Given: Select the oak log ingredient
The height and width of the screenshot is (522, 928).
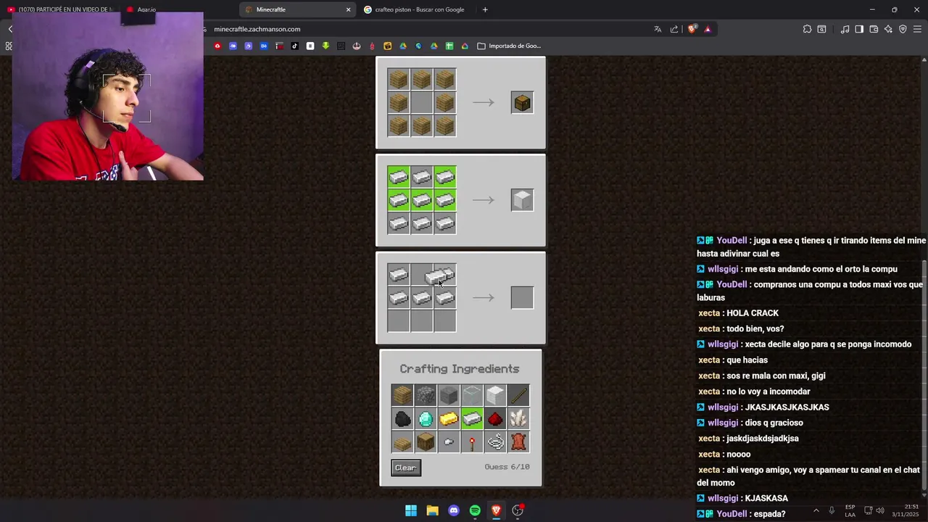Looking at the screenshot, I should [426, 442].
